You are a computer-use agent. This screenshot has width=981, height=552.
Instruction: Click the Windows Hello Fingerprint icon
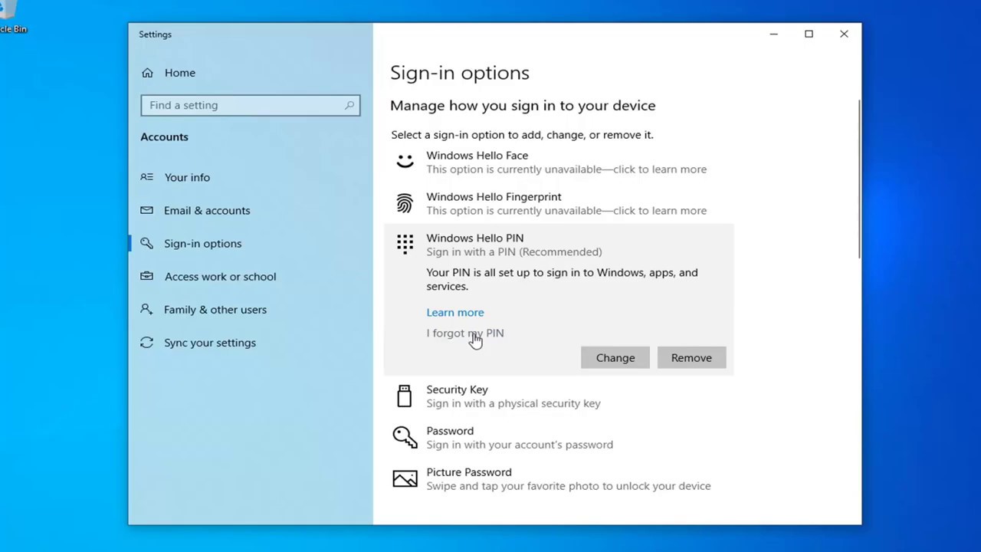[x=405, y=203]
